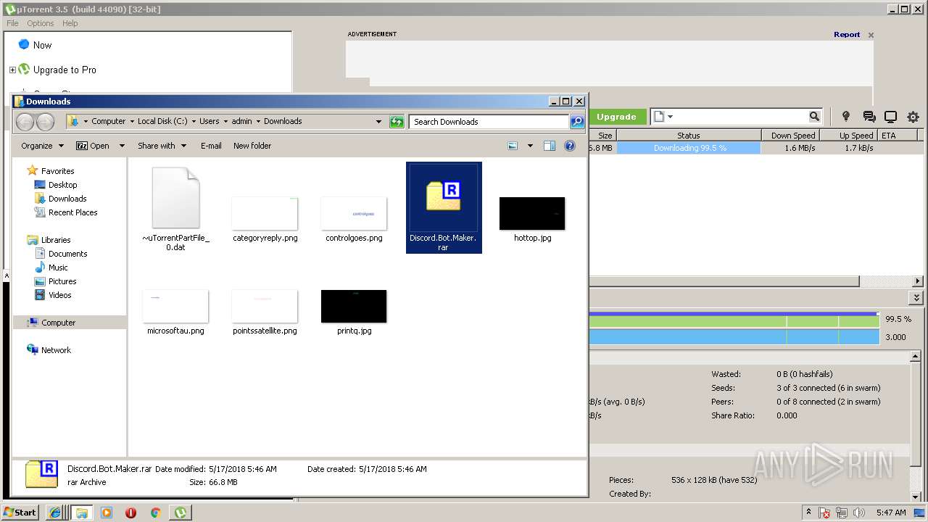
Task: Expand the search provider dropdown in uTorrent
Action: [x=671, y=117]
